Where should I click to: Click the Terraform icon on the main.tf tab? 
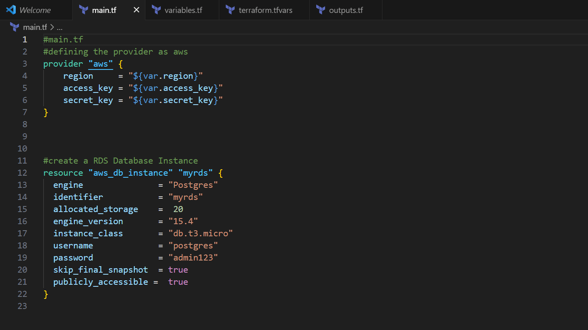84,10
